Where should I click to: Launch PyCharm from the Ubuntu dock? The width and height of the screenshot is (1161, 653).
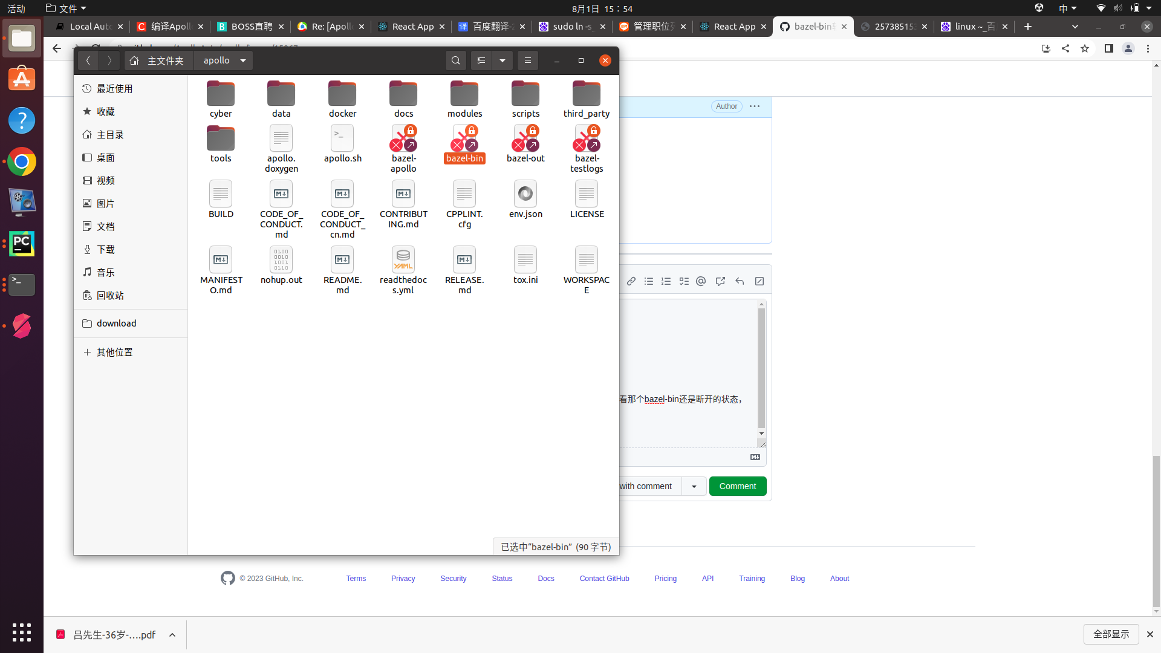[x=22, y=244]
